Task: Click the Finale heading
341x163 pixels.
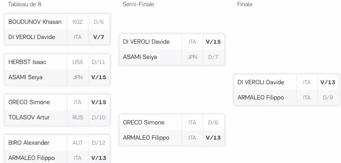Action: tap(245, 4)
